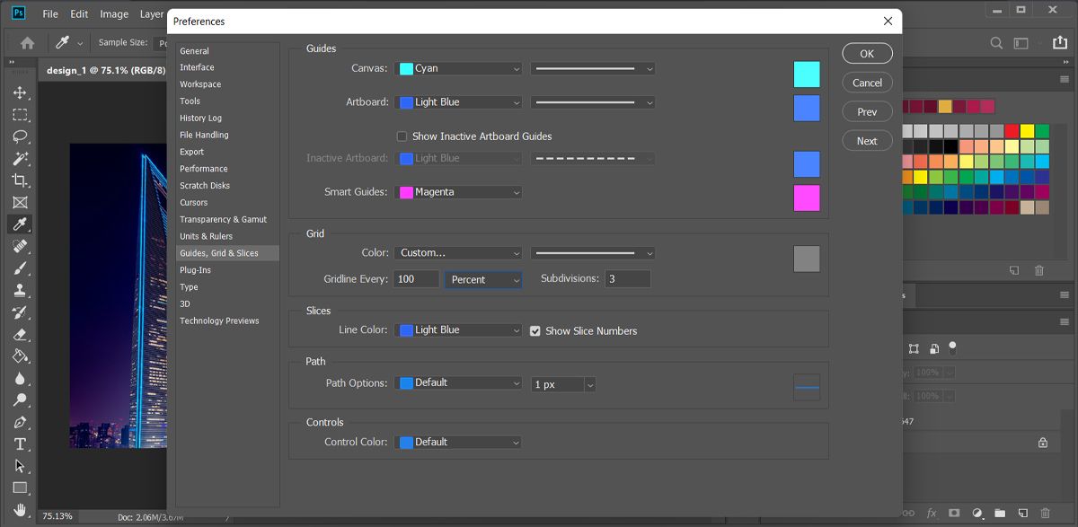Click the OK button

coord(866,53)
